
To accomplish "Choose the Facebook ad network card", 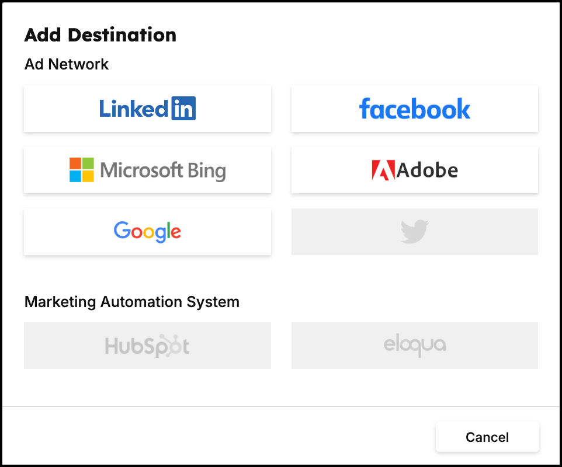I will pos(415,109).
